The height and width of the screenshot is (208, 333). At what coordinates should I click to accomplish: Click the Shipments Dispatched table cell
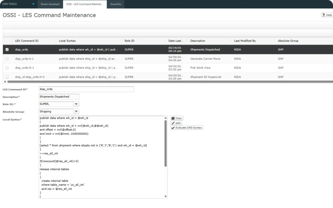click(205, 50)
